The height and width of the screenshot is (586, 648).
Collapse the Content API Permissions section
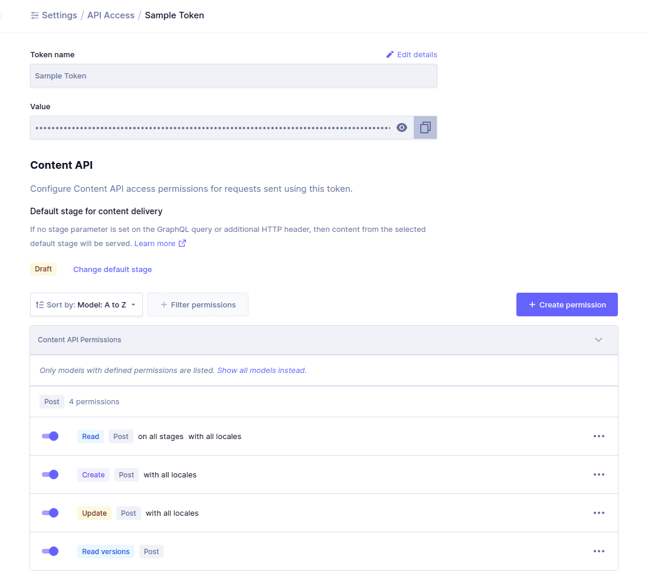[x=598, y=340]
